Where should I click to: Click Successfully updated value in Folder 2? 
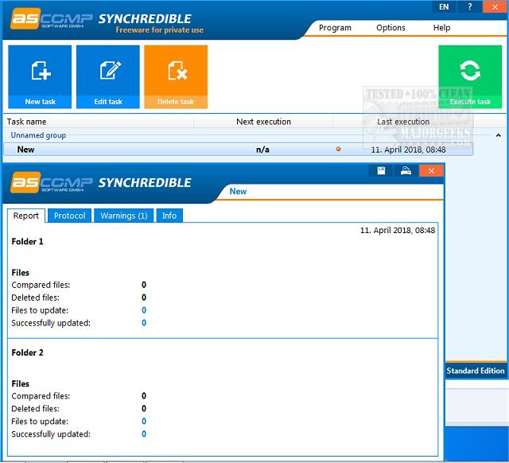click(x=144, y=434)
